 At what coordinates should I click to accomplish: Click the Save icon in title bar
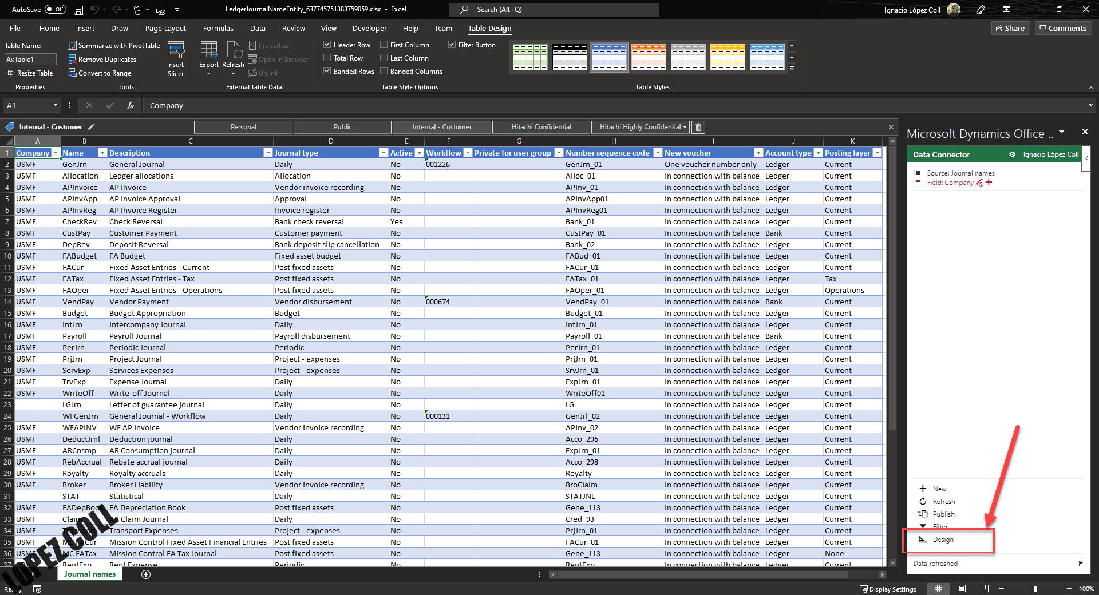[x=78, y=10]
